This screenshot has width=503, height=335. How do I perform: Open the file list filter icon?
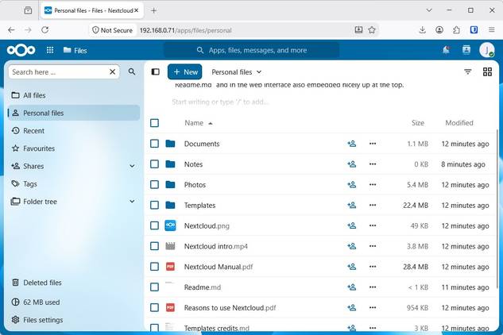(x=468, y=71)
